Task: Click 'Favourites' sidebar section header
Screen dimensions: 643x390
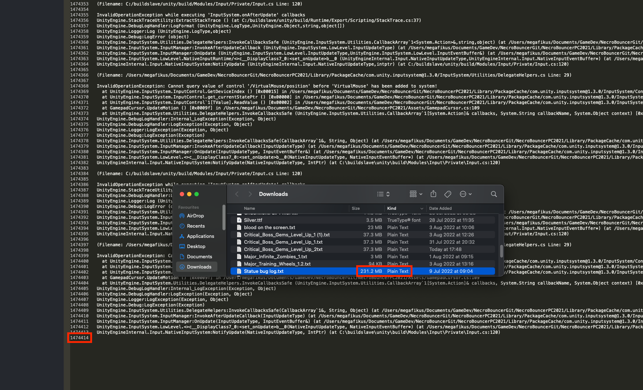Action: point(189,207)
